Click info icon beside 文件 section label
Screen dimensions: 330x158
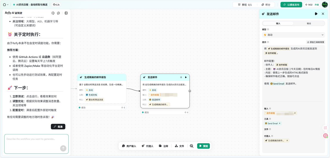pos(270,129)
